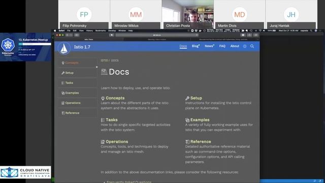The image size is (325, 183).
Task: Click the Operations heading link
Action: (x=117, y=142)
